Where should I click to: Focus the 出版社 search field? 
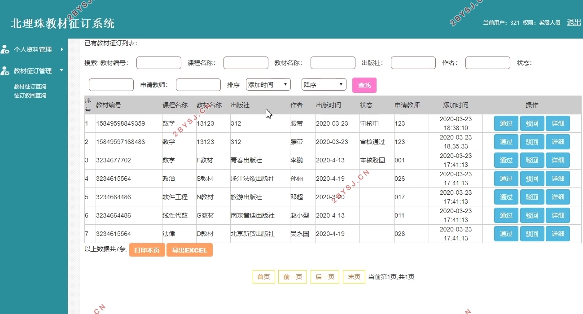click(413, 63)
